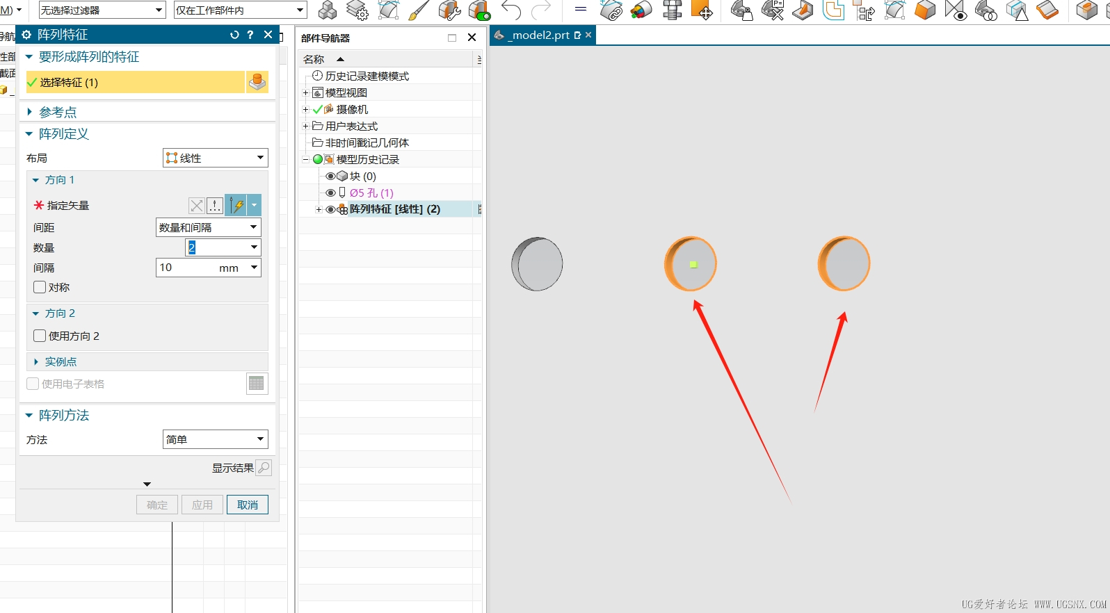Image resolution: width=1110 pixels, height=613 pixels.
Task: Reset the pattern feature dialog
Action: [x=234, y=35]
